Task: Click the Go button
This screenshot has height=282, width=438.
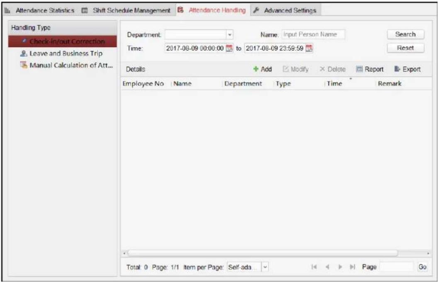Action: tap(422, 267)
